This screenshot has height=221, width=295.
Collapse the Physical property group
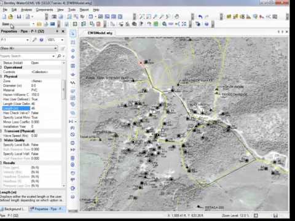[x=1, y=76]
